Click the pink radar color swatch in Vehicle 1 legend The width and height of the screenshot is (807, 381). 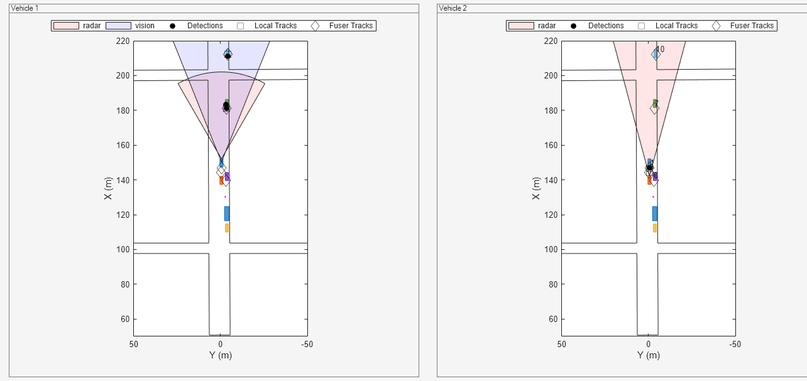[66, 26]
